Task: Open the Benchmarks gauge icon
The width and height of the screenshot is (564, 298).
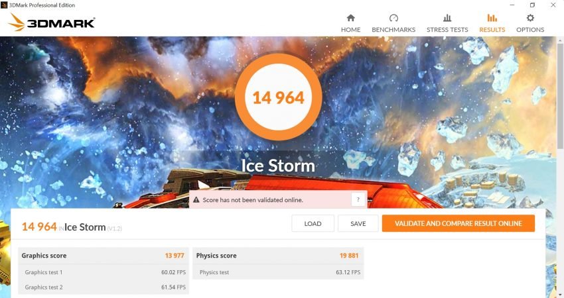Action: click(x=393, y=18)
